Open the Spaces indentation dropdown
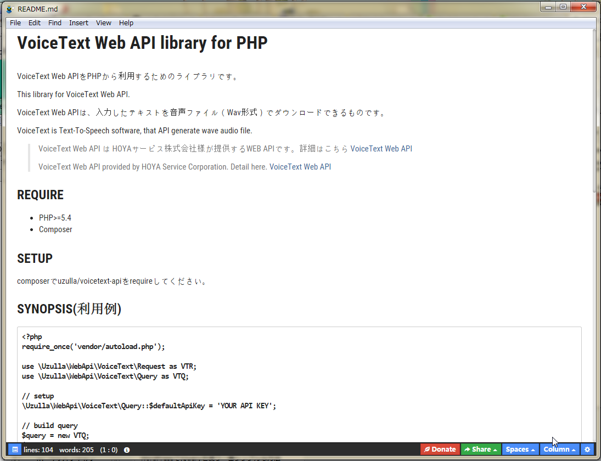Image resolution: width=601 pixels, height=461 pixels. (x=520, y=449)
